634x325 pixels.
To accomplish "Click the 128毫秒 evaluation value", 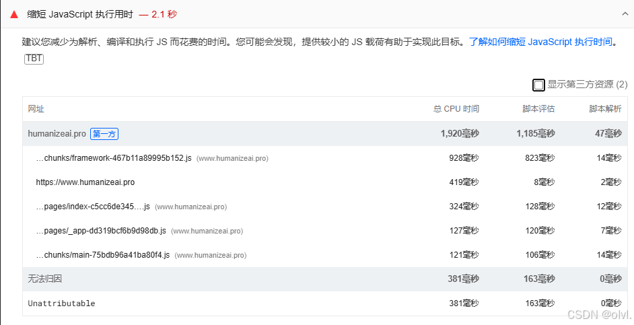I will tap(540, 207).
